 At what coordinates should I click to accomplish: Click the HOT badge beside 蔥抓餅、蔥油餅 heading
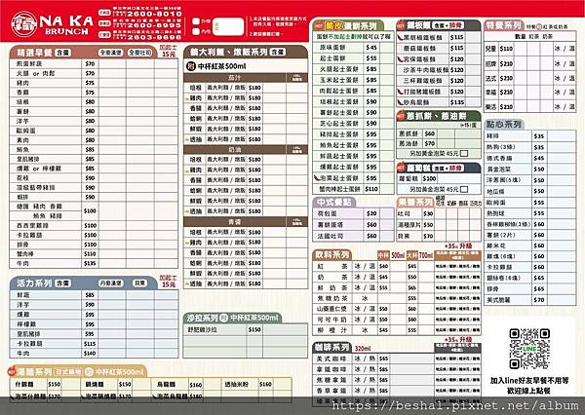coord(401,116)
